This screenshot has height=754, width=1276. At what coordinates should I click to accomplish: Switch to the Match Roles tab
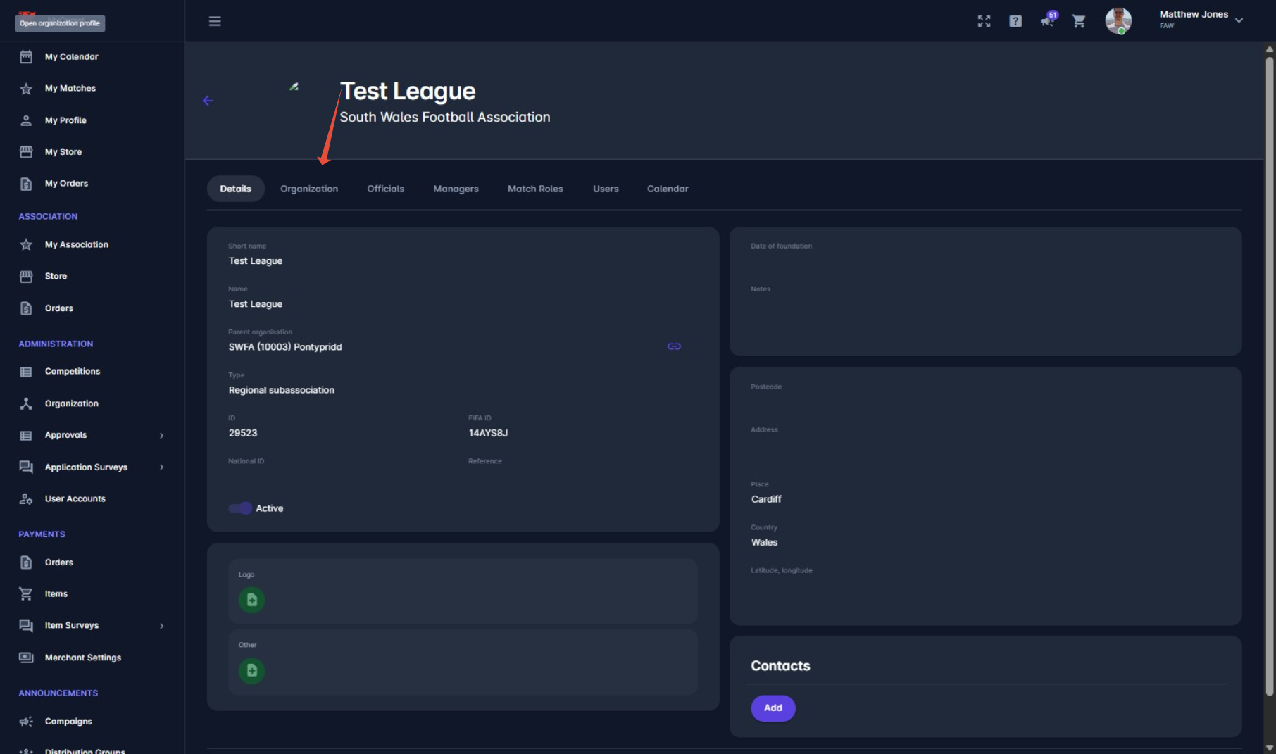click(x=535, y=189)
